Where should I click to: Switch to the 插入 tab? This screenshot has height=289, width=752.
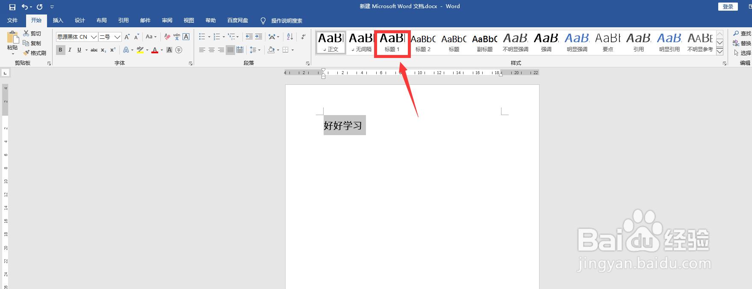(x=58, y=20)
